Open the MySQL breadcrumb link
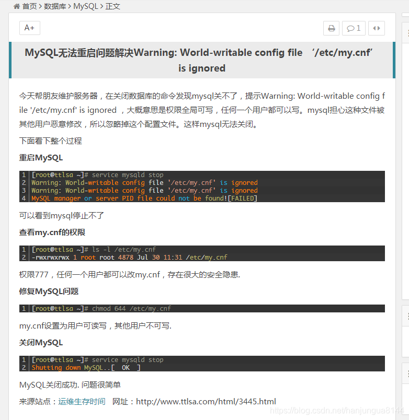Image resolution: width=409 pixels, height=420 pixels. click(x=86, y=6)
